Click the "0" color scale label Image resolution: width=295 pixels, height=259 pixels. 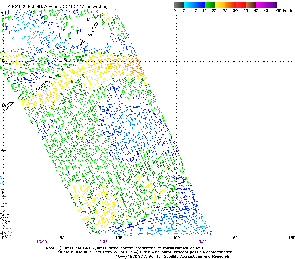pyautogui.click(x=175, y=11)
